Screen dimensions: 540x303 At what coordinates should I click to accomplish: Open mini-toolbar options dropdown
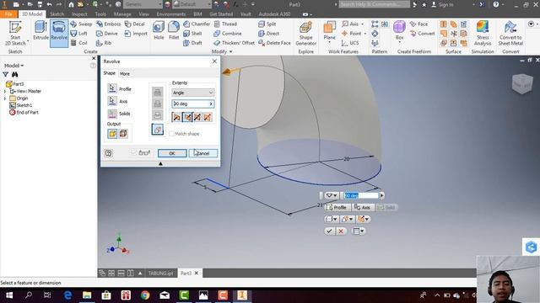pyautogui.click(x=358, y=231)
